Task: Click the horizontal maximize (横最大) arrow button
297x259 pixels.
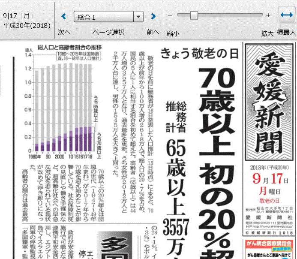Action: tap(287, 15)
